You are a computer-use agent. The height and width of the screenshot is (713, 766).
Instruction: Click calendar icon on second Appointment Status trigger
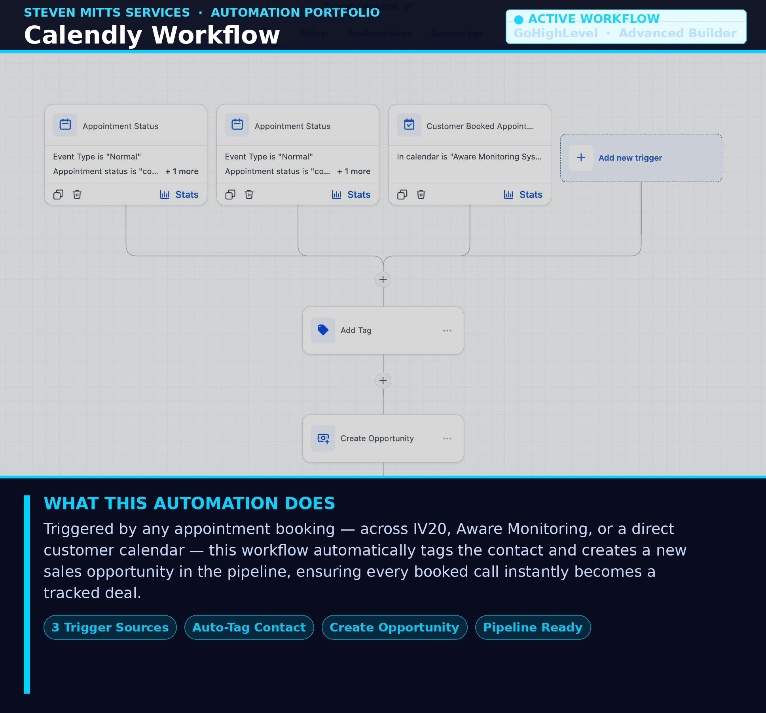(x=237, y=125)
